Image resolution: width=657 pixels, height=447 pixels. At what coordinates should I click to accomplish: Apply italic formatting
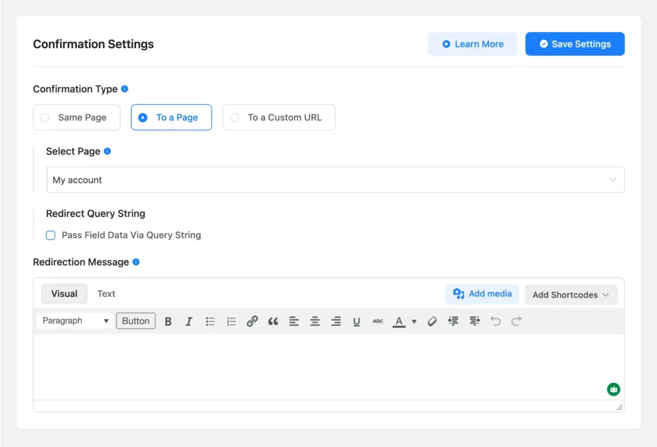pyautogui.click(x=189, y=321)
